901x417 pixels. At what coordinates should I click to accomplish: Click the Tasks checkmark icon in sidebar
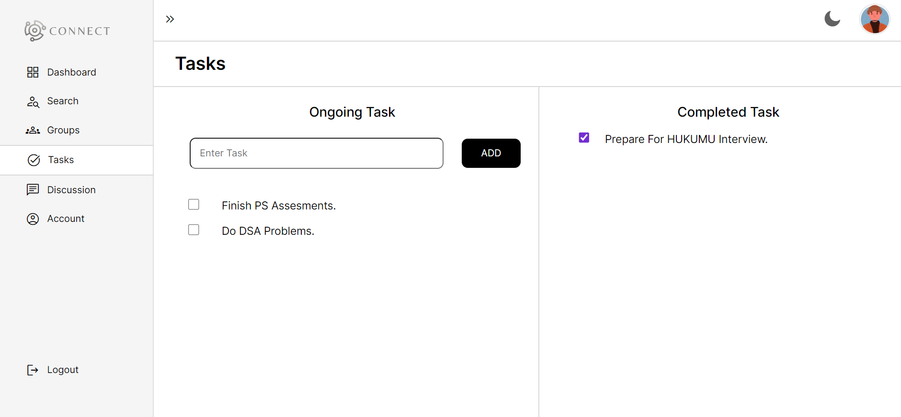(x=33, y=160)
